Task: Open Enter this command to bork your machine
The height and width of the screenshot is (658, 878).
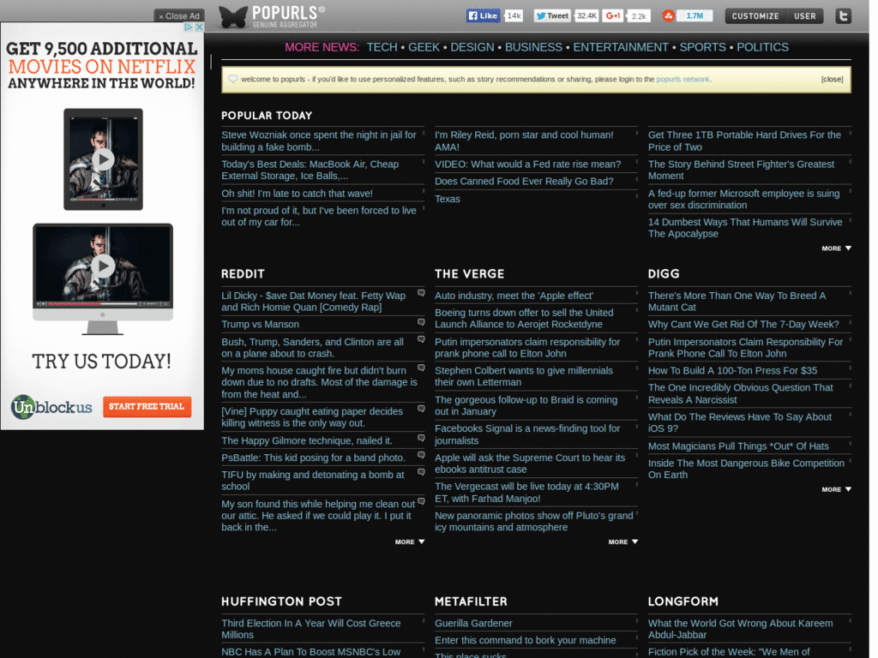Action: [x=526, y=641]
